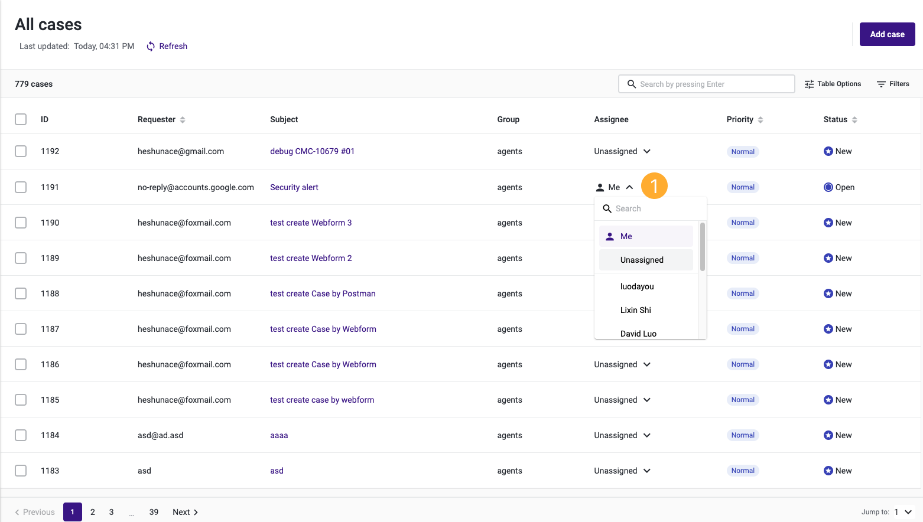
Task: Click the assignee dropdown list scrollbar
Action: pos(703,247)
